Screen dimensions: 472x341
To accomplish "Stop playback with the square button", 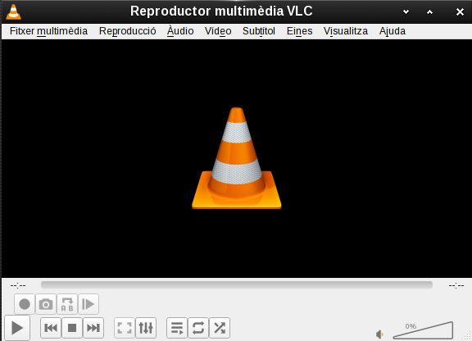I will 72,328.
